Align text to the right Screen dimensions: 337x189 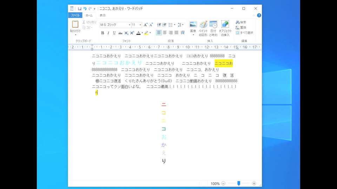[x=171, y=33]
